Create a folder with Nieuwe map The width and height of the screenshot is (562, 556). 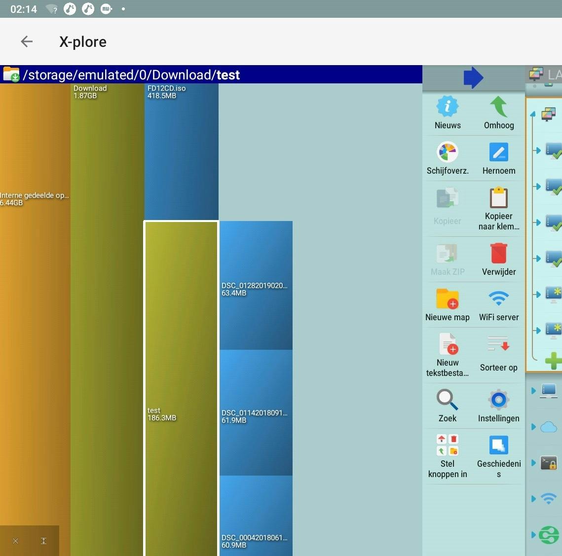tap(448, 305)
